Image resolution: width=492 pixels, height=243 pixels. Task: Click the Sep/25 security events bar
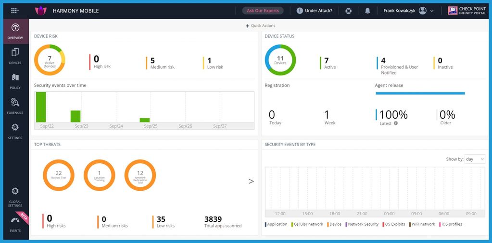tap(145, 120)
